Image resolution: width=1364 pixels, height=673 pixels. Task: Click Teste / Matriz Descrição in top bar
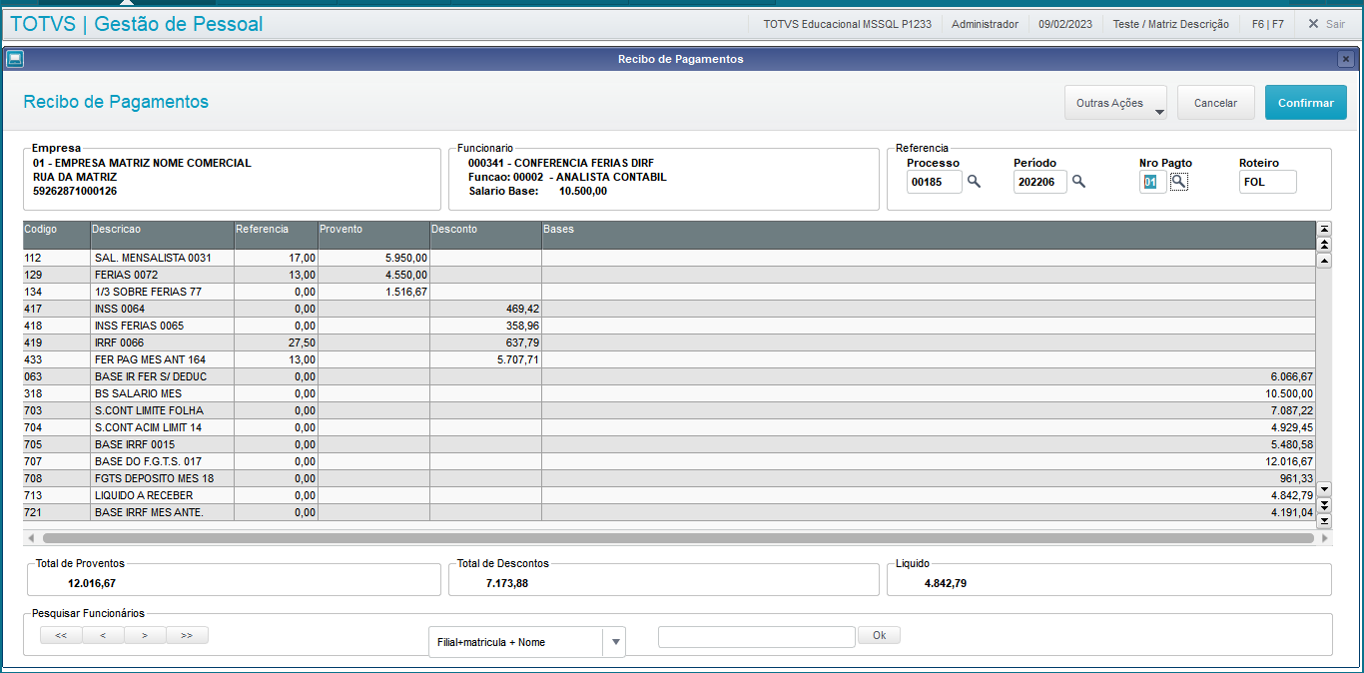[x=1170, y=24]
